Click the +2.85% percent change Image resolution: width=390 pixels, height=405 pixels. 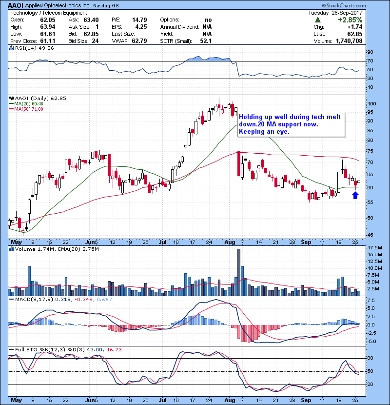point(350,20)
